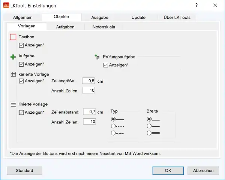Select the medium line Breite option
The width and height of the screenshot is (225, 180).
(149, 126)
